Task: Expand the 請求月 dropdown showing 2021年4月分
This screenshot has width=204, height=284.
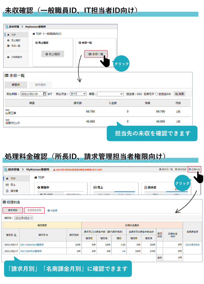Action: (24, 218)
